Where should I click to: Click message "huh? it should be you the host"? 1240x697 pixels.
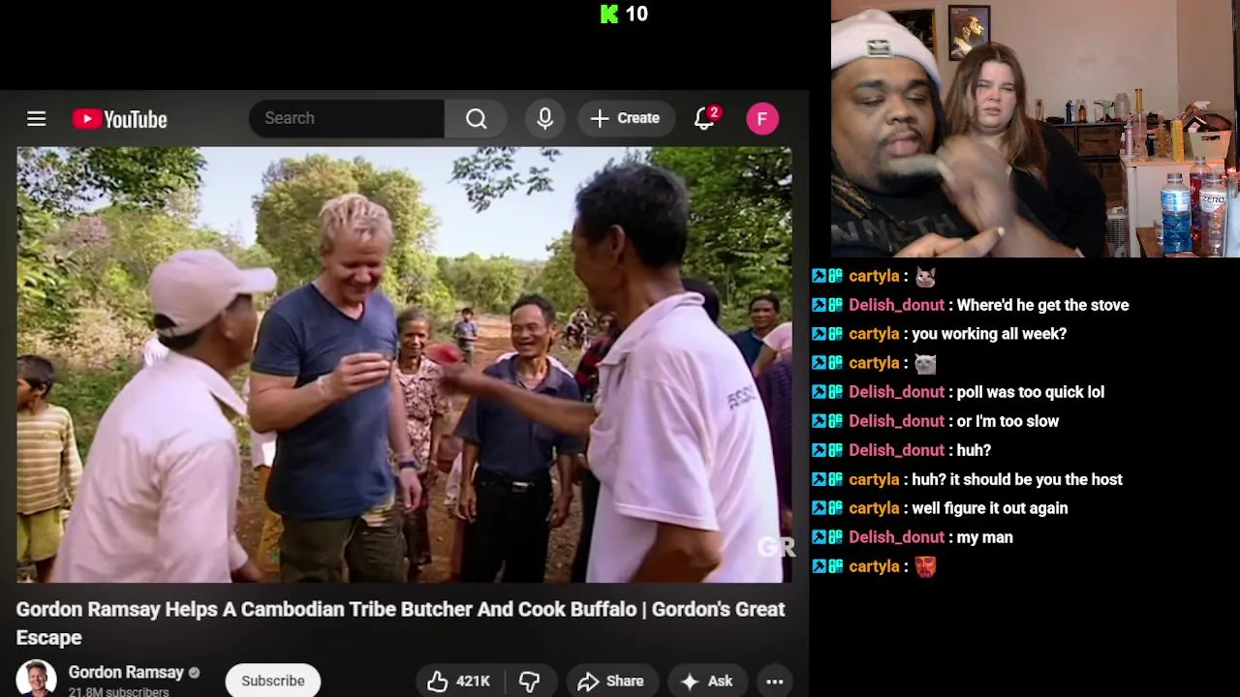click(1017, 479)
